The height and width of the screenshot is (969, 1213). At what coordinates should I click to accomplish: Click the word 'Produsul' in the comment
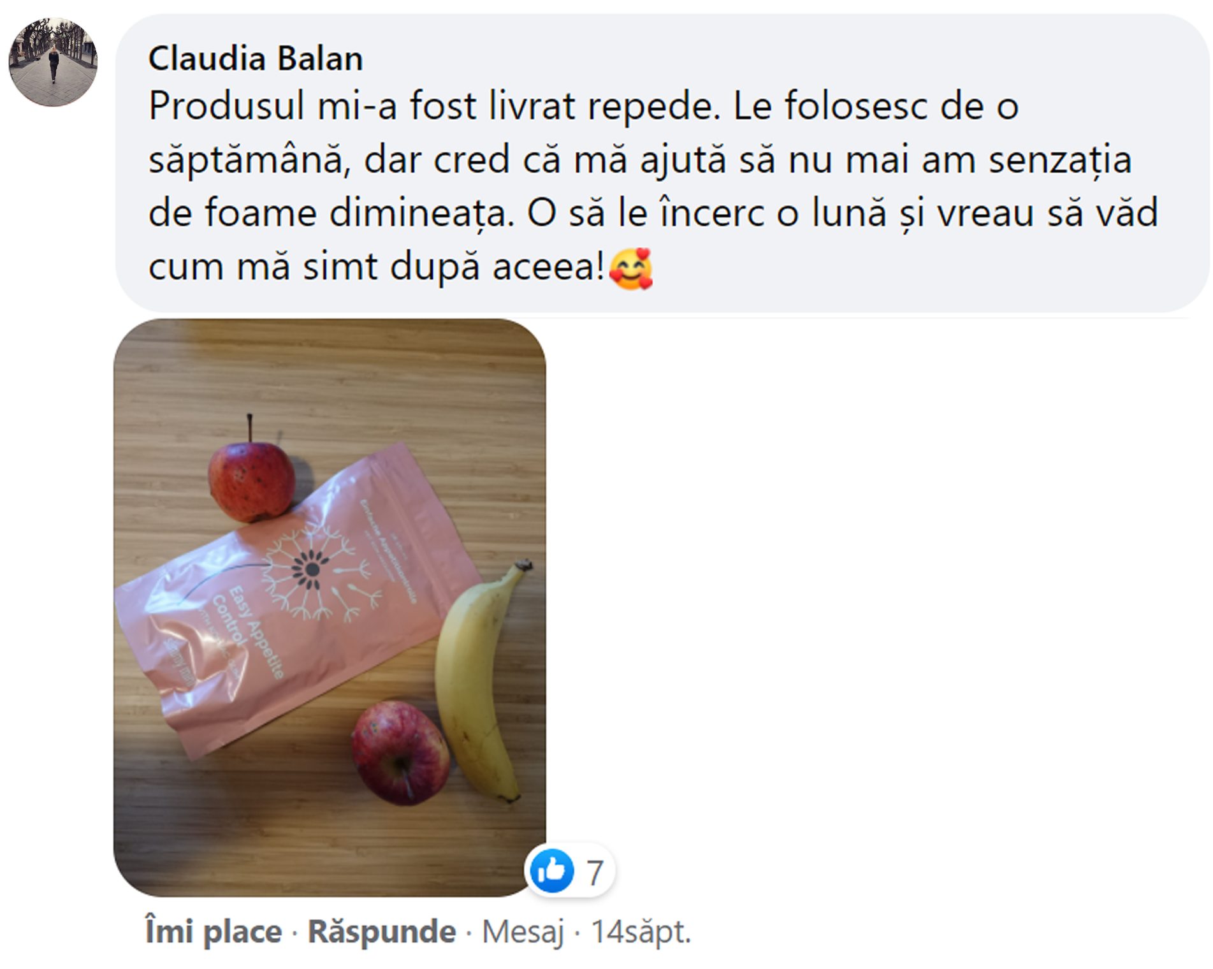[226, 106]
